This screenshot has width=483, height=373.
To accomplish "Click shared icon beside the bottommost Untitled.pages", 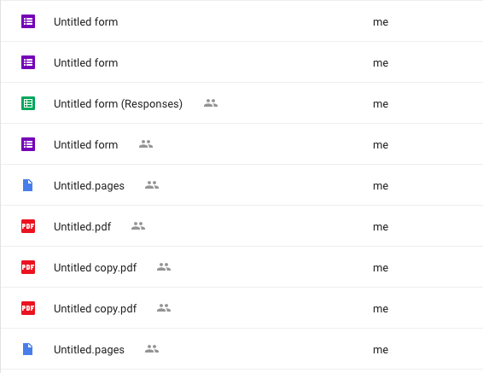I will point(152,348).
